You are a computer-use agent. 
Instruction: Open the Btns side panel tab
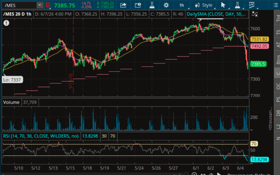tap(278, 60)
